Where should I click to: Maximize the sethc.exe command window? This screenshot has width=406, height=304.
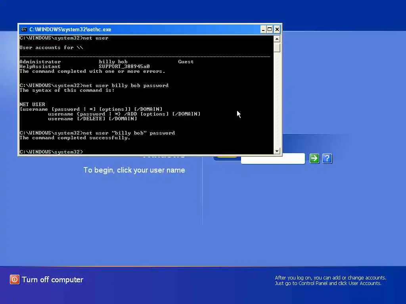click(x=270, y=29)
